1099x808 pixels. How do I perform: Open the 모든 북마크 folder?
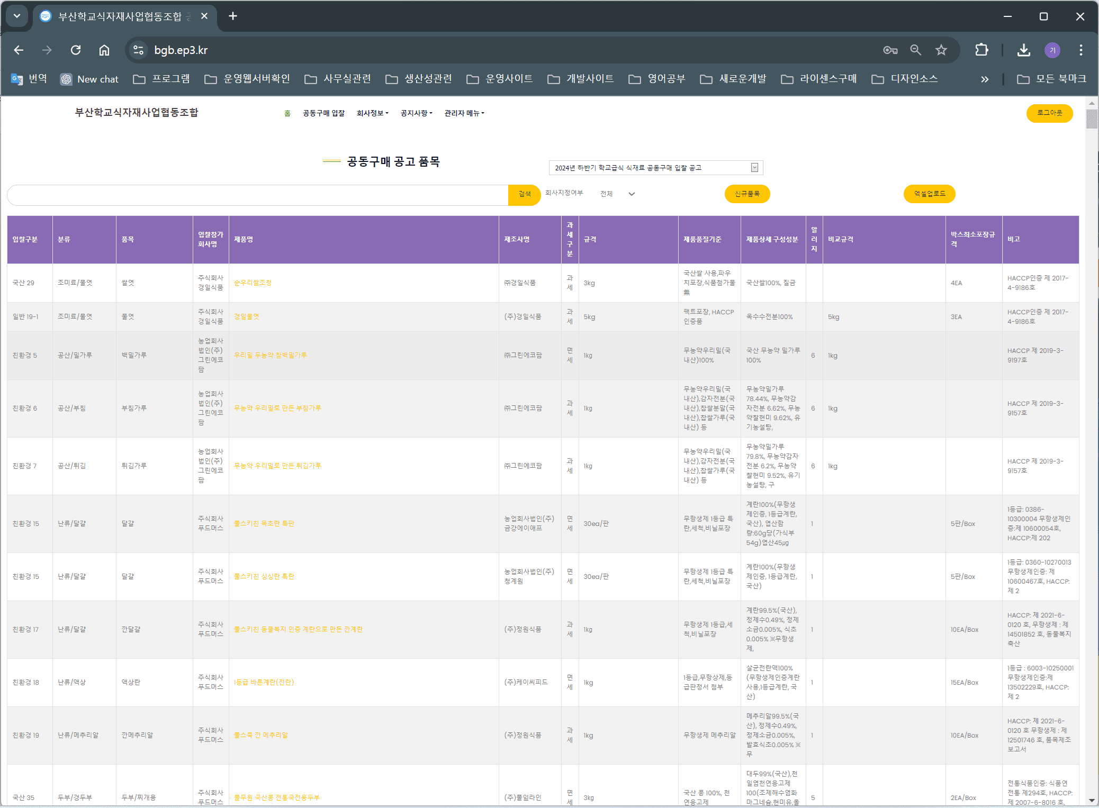tap(1052, 79)
